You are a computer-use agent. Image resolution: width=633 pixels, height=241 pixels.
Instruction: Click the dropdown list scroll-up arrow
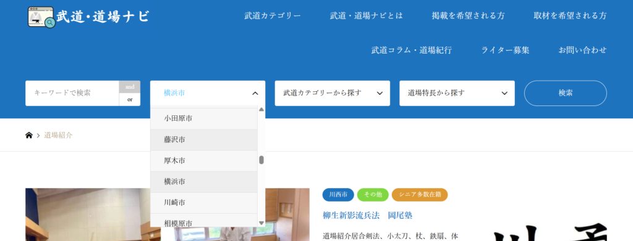(x=261, y=110)
